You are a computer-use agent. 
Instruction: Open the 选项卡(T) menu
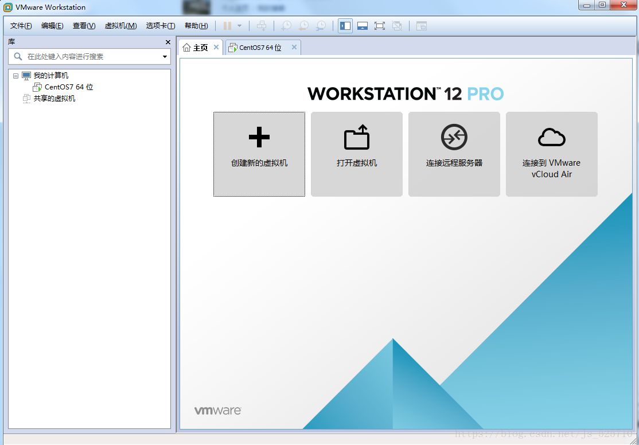[161, 26]
